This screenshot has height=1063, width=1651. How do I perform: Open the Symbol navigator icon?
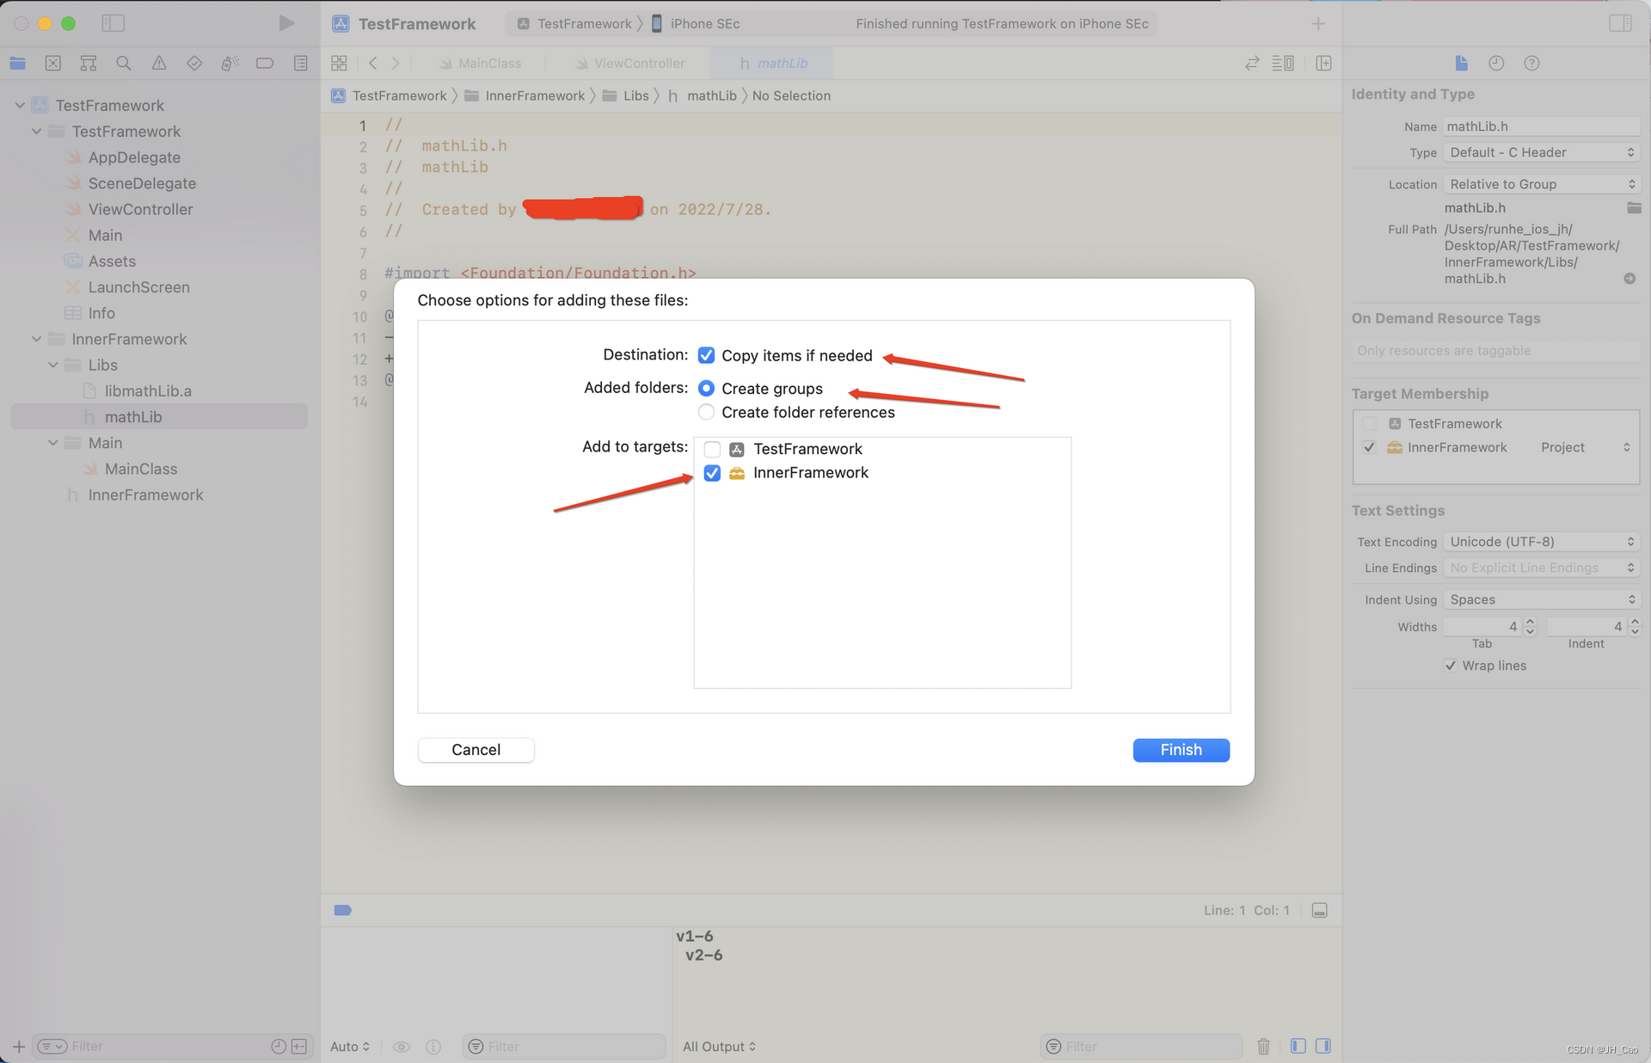tap(89, 63)
